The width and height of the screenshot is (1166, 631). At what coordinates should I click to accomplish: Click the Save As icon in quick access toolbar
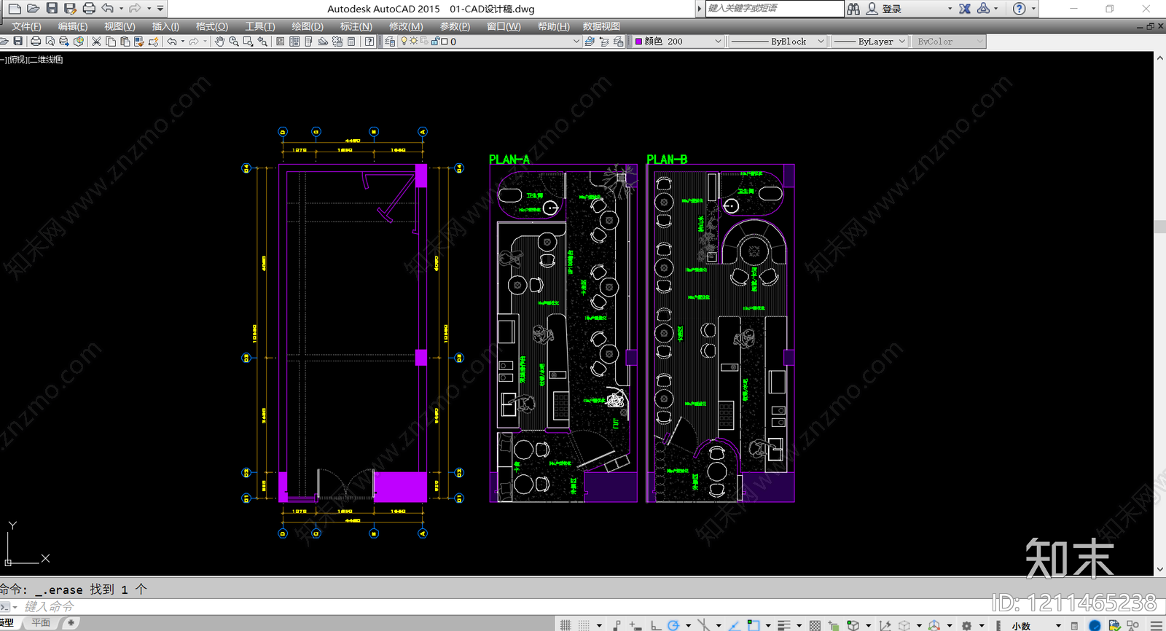(x=70, y=9)
